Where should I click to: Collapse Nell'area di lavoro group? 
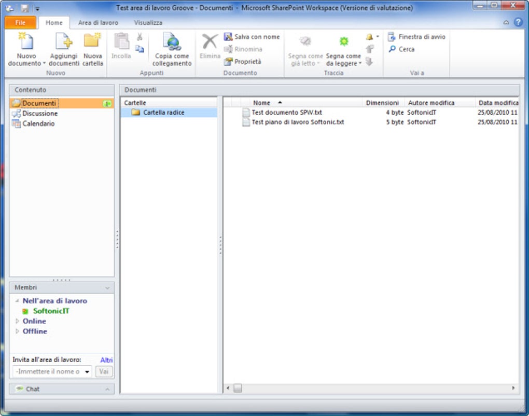point(17,300)
